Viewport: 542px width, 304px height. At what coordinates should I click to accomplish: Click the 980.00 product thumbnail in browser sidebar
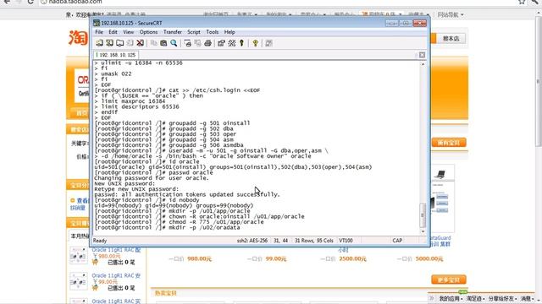79,255
